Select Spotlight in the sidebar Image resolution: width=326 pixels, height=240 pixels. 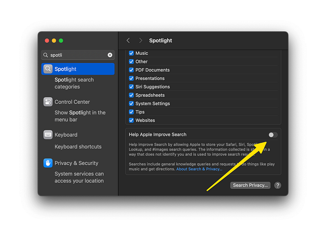78,69
